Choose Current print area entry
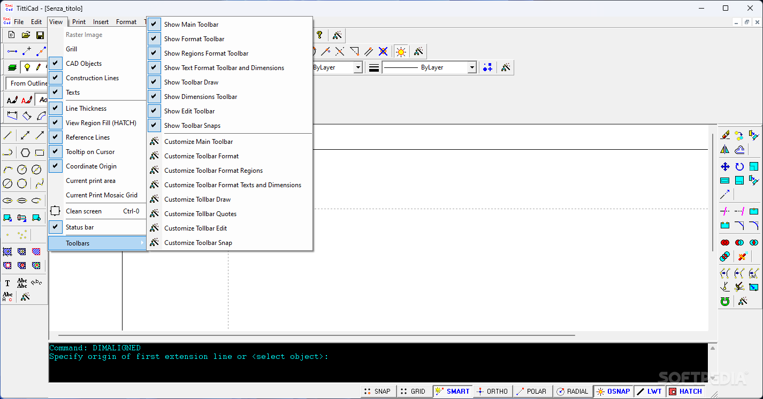The image size is (763, 399). click(97, 181)
